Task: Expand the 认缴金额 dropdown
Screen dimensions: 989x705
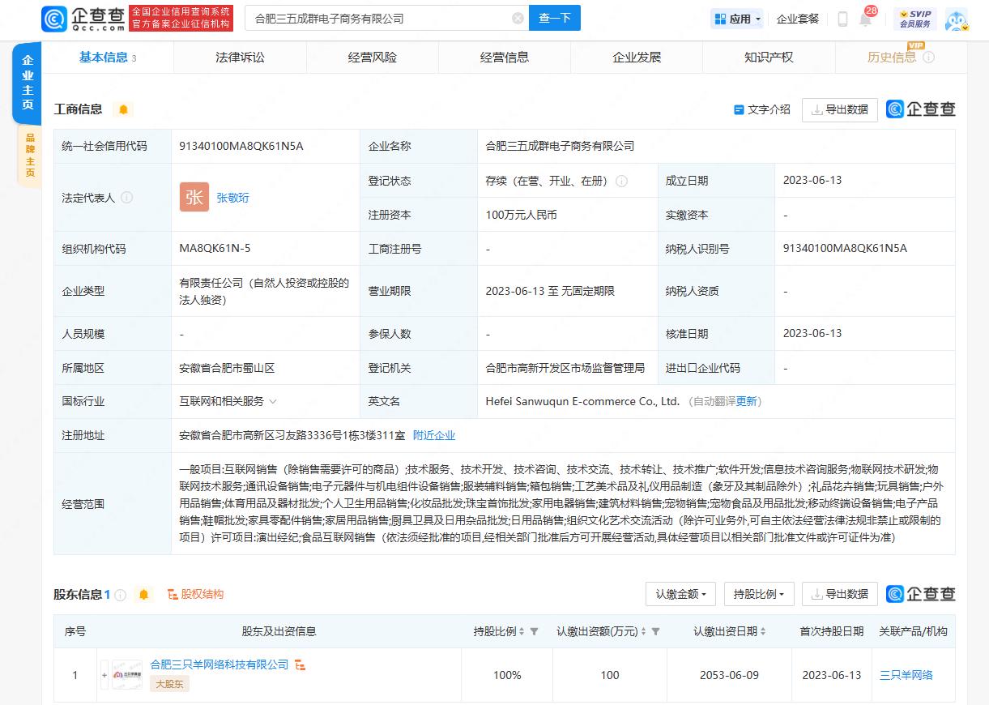Action: tap(680, 594)
